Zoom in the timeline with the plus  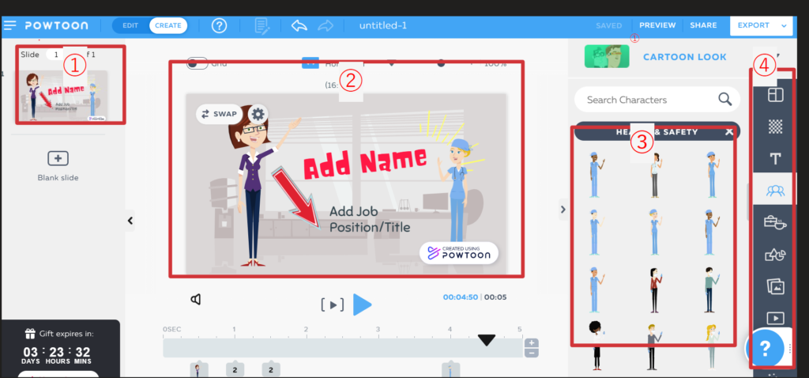click(x=532, y=343)
